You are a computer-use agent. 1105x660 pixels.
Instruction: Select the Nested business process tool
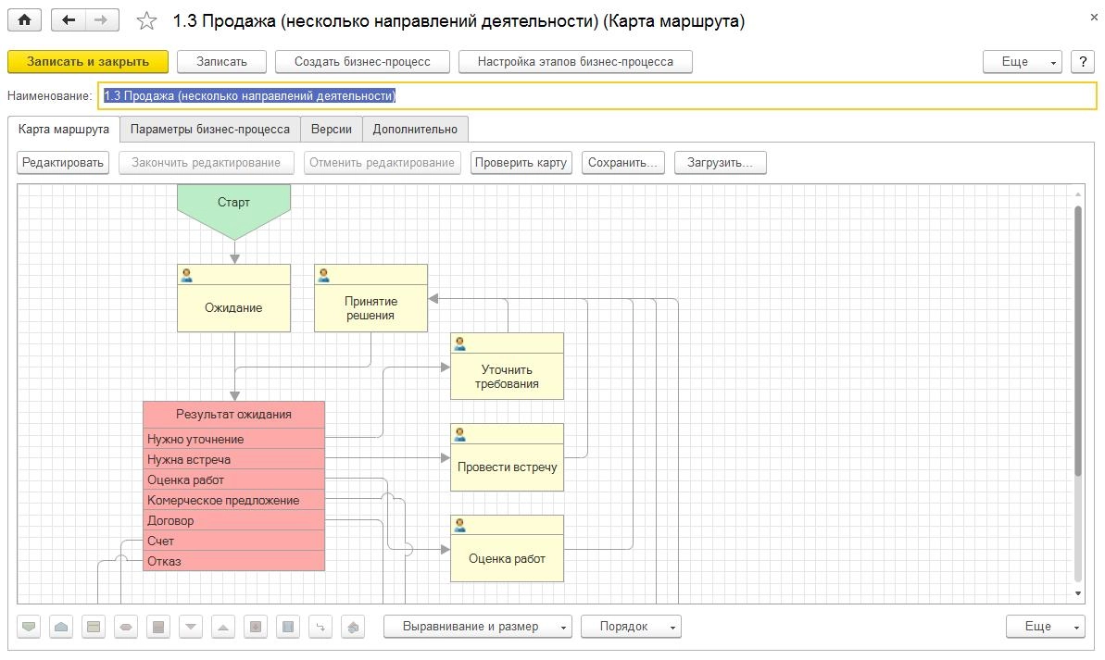pos(288,627)
